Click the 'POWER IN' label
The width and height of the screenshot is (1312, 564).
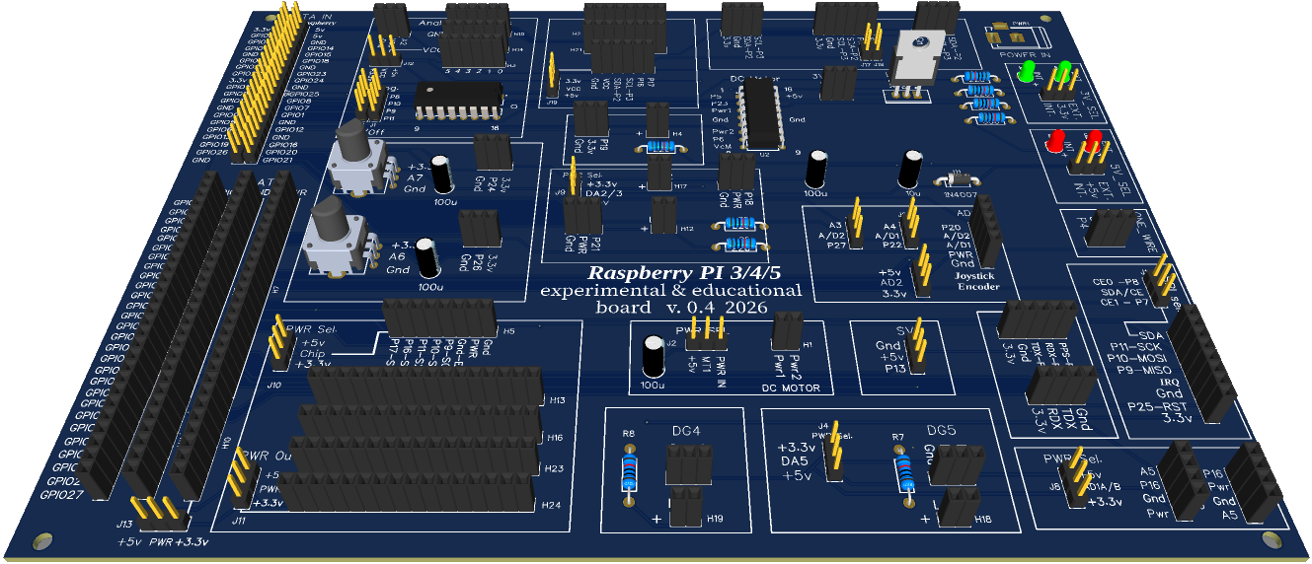point(1025,56)
